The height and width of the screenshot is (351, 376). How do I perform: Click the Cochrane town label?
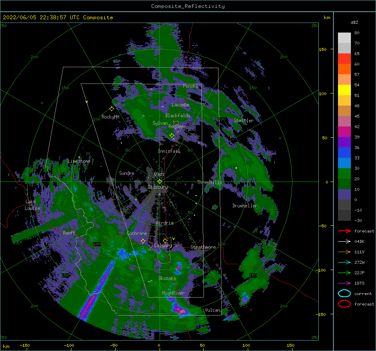137,233
